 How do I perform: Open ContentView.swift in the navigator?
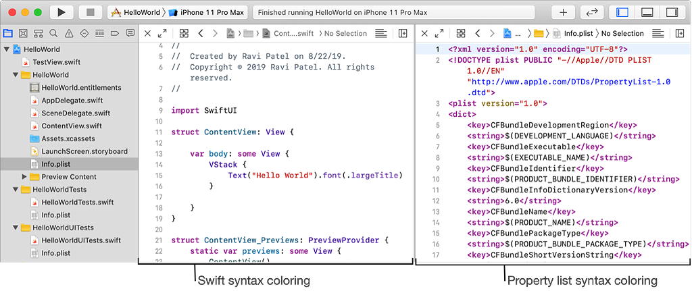click(72, 126)
